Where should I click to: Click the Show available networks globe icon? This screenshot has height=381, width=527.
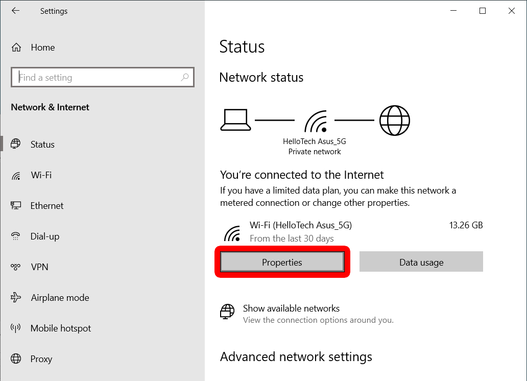227,311
